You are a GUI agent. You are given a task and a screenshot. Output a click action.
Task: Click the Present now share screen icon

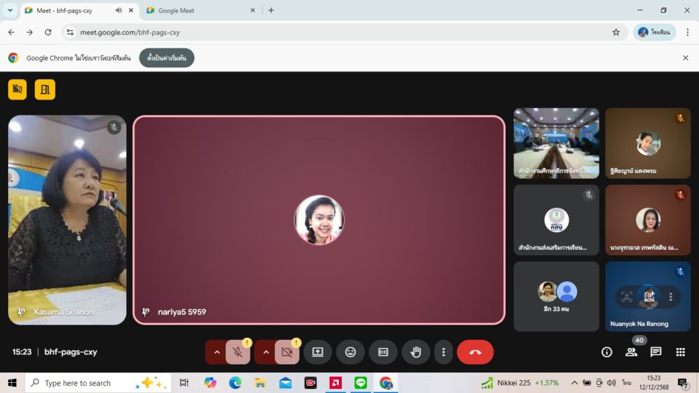pos(317,352)
